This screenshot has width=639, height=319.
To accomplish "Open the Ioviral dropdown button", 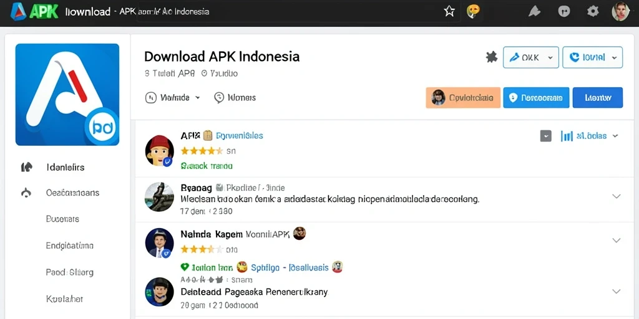I will [x=593, y=57].
